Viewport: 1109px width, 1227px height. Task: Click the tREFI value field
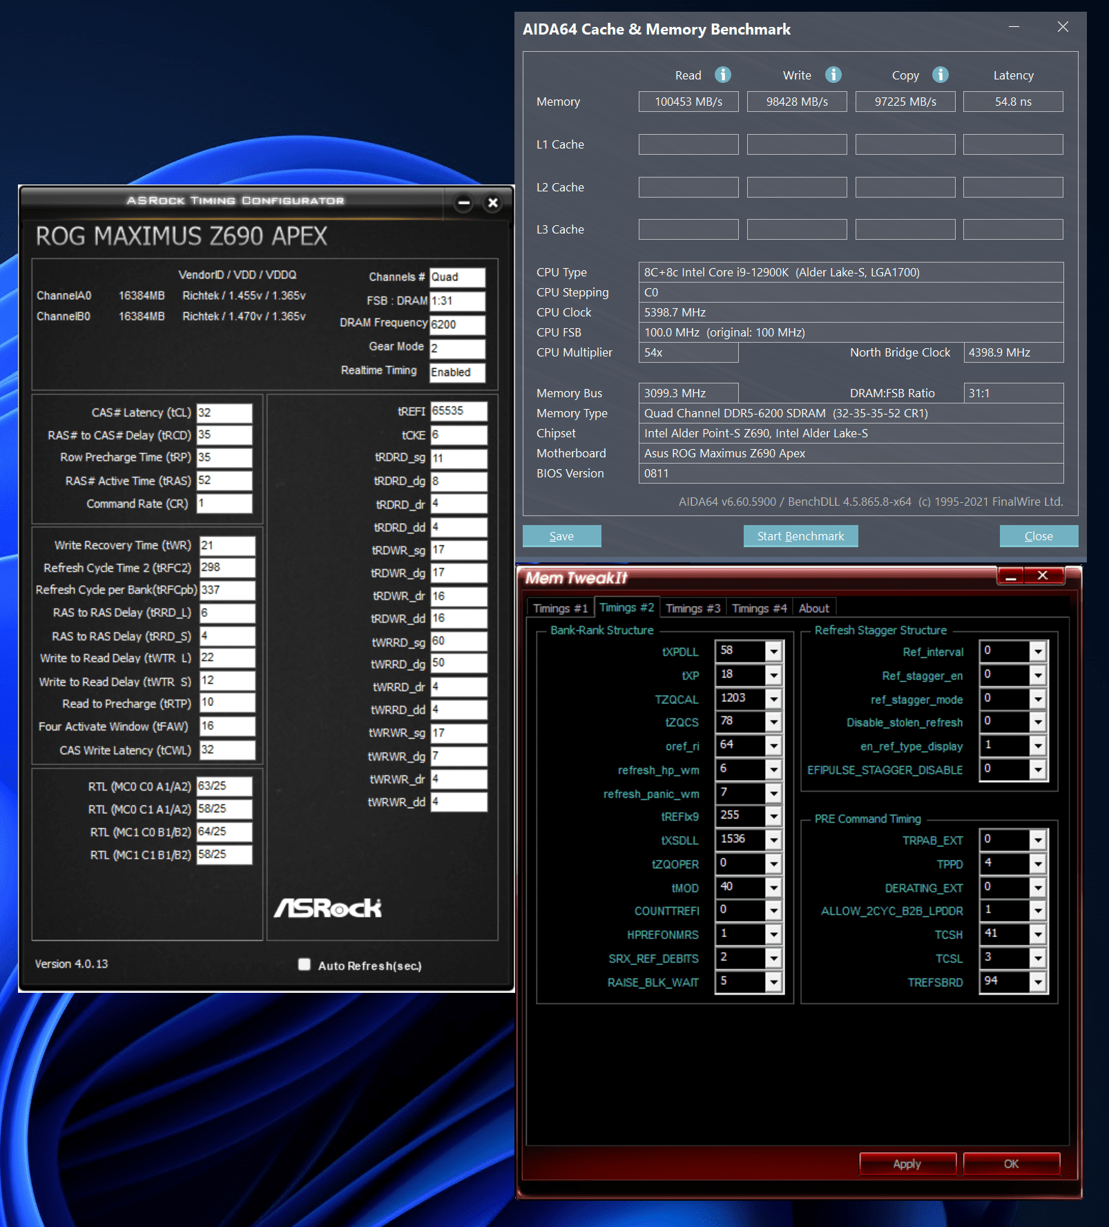[x=459, y=411]
